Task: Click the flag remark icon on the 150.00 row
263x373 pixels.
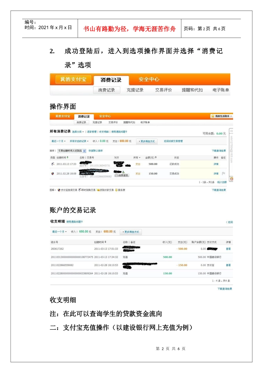Action: tap(223, 173)
